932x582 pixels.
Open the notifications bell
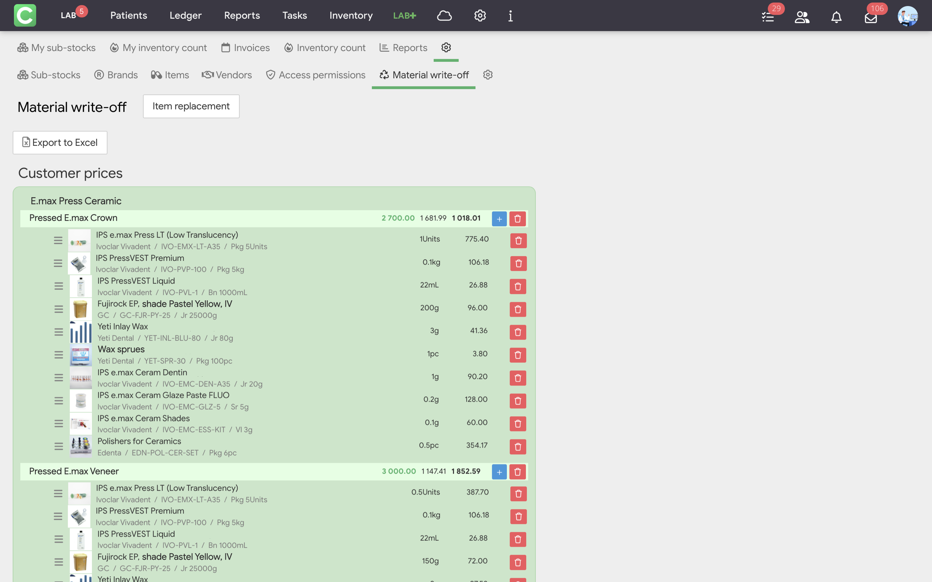tap(837, 17)
